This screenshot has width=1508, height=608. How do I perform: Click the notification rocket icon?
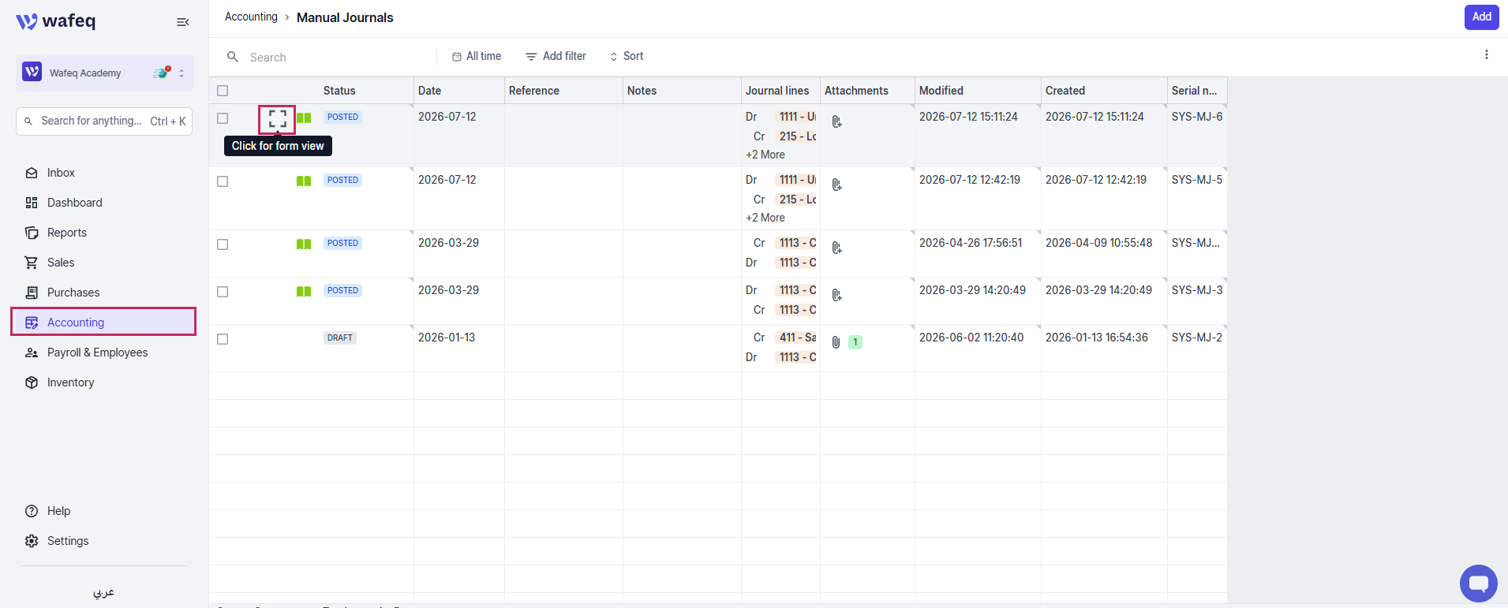click(162, 73)
